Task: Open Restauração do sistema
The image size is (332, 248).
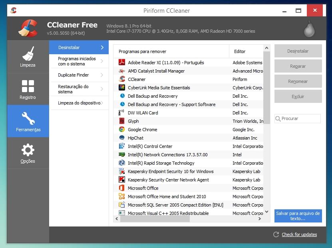Action: pyautogui.click(x=79, y=89)
